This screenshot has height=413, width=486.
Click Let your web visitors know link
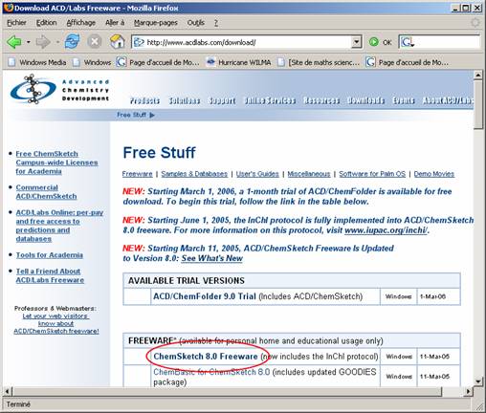pyautogui.click(x=56, y=323)
